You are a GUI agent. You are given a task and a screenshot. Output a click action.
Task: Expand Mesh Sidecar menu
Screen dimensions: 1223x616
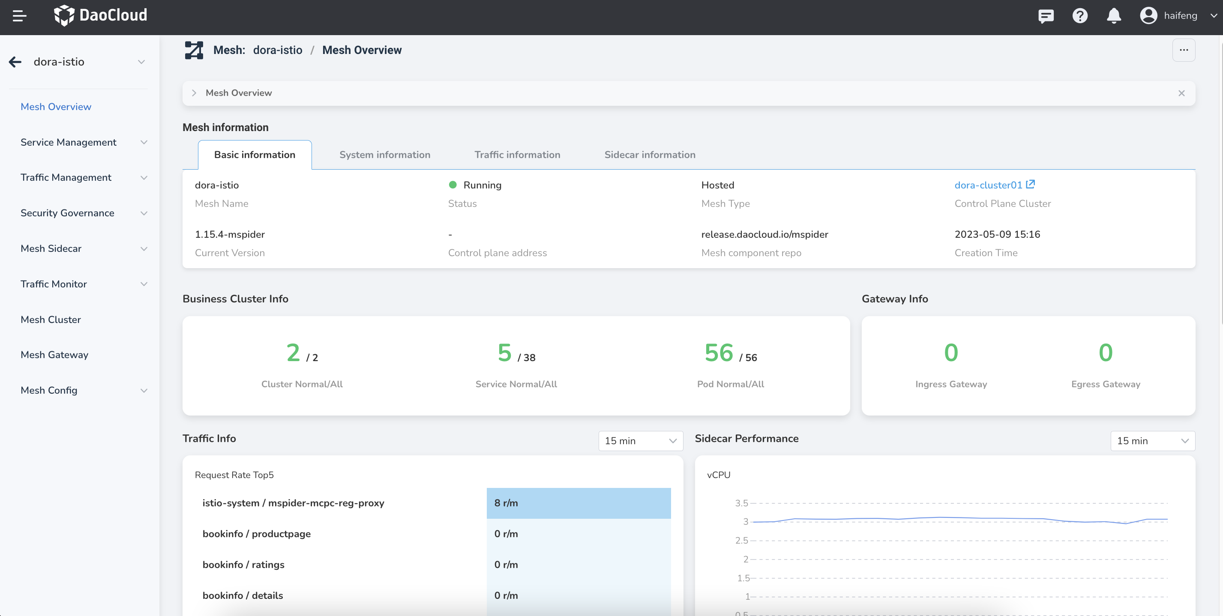(84, 249)
